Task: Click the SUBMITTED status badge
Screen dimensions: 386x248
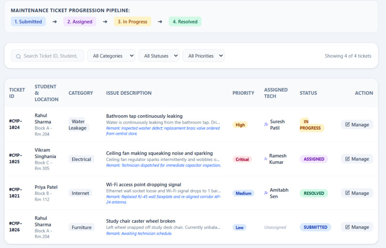Action: point(315,227)
